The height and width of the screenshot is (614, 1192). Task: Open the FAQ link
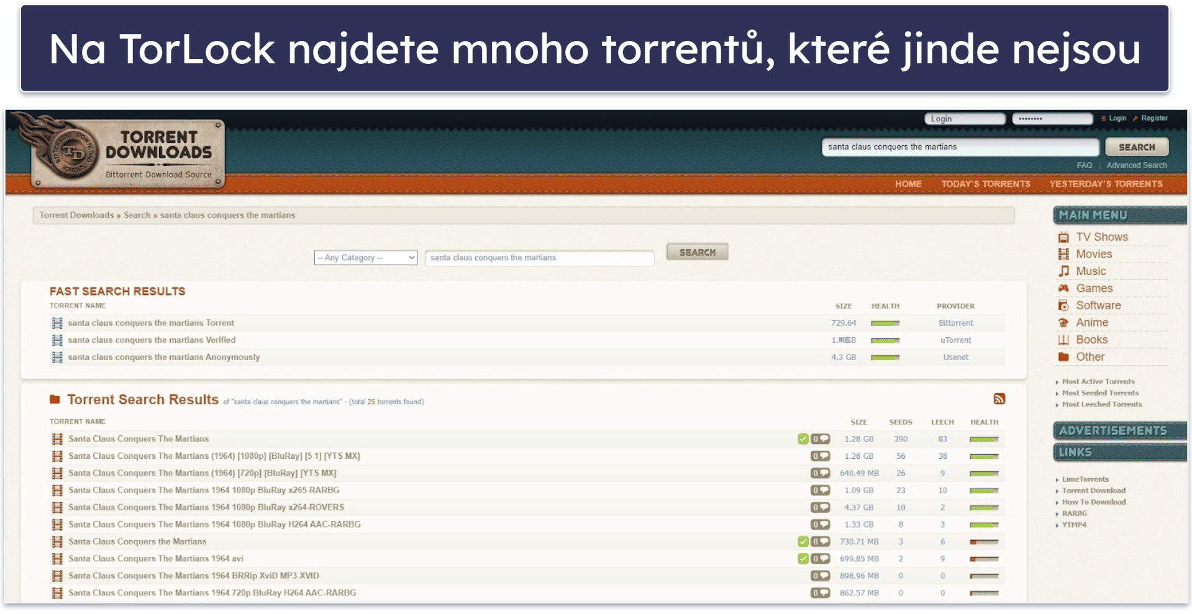point(1084,165)
